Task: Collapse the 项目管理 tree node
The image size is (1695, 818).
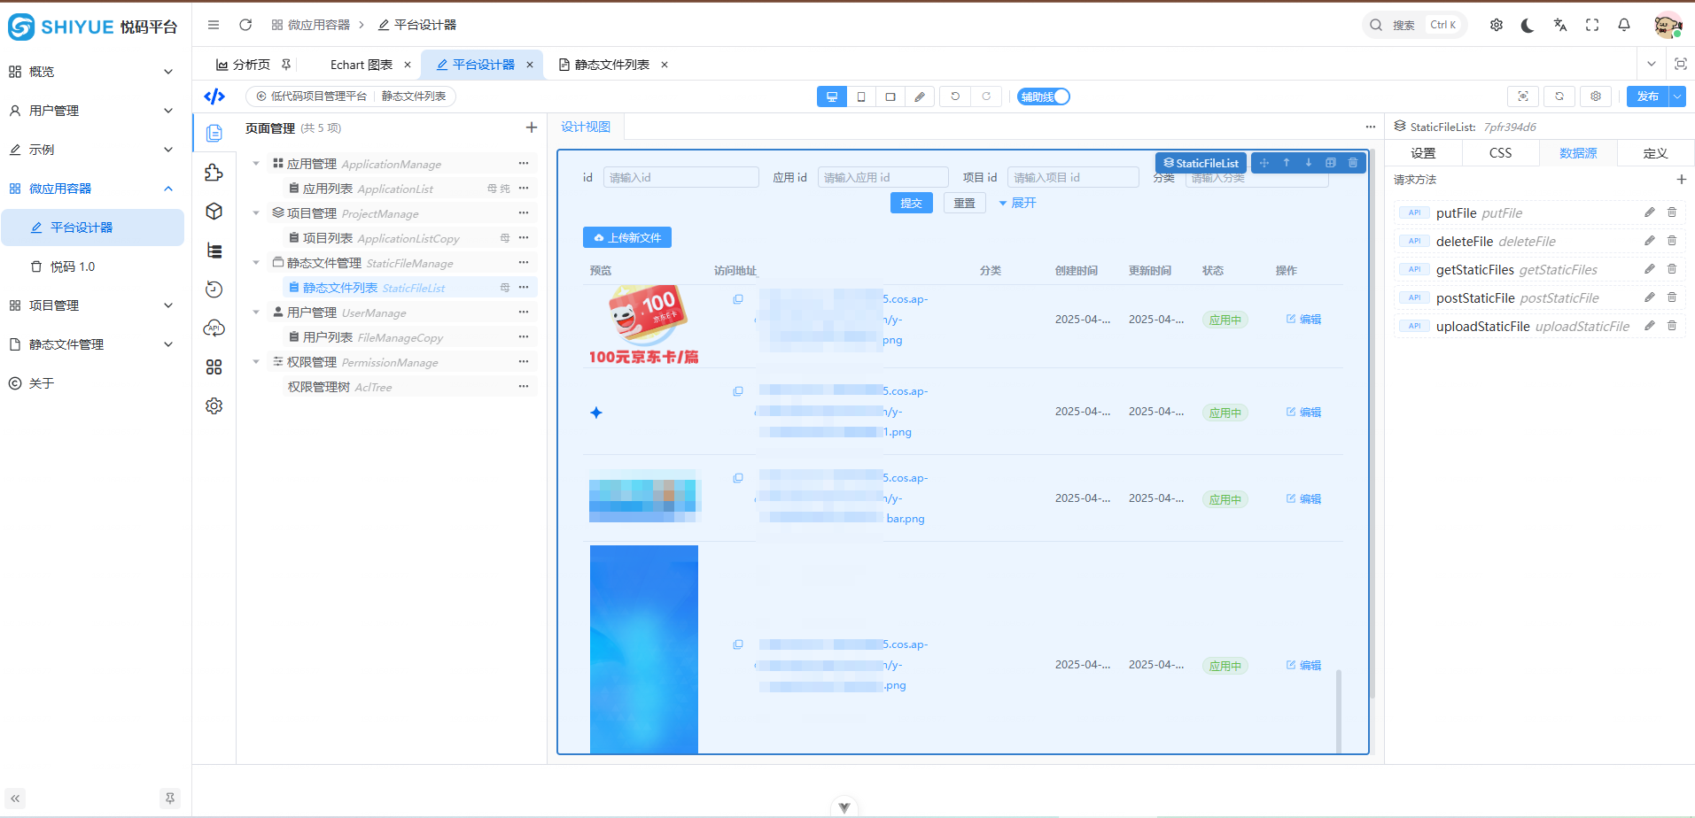Action: 256,213
